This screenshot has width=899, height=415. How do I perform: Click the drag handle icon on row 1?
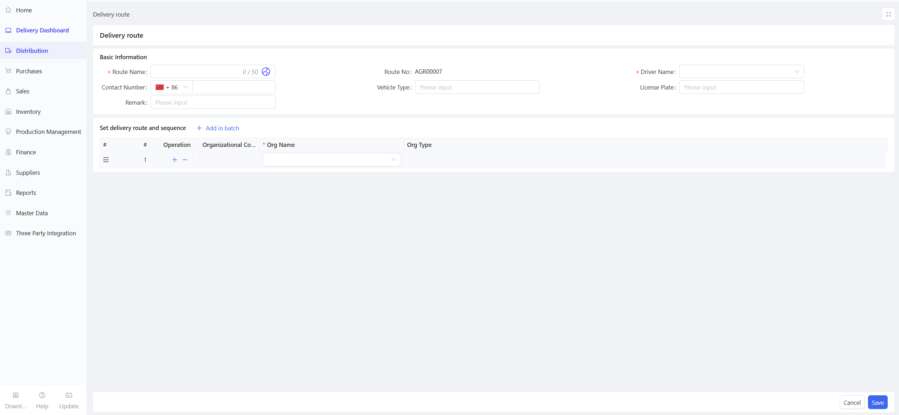106,160
